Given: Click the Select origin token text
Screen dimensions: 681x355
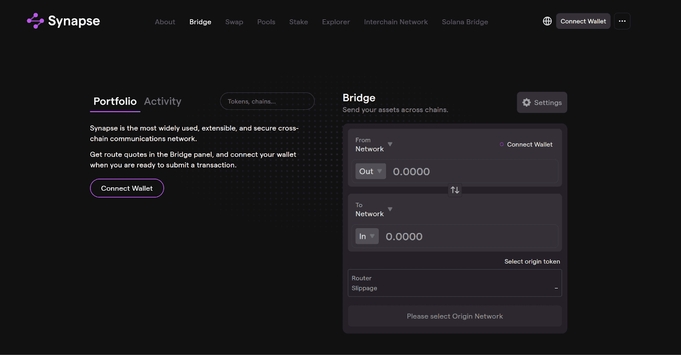Looking at the screenshot, I should click(532, 261).
